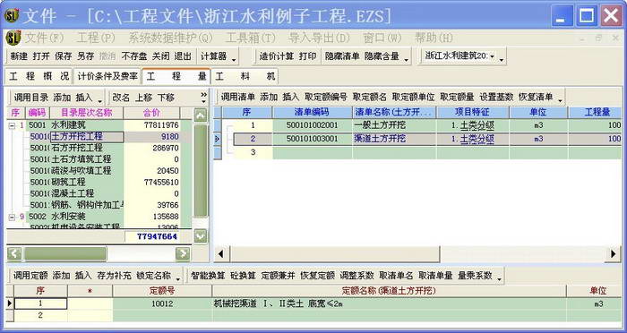Expand directory toolbar overflow chevron
627x333 pixels.
click(204, 98)
